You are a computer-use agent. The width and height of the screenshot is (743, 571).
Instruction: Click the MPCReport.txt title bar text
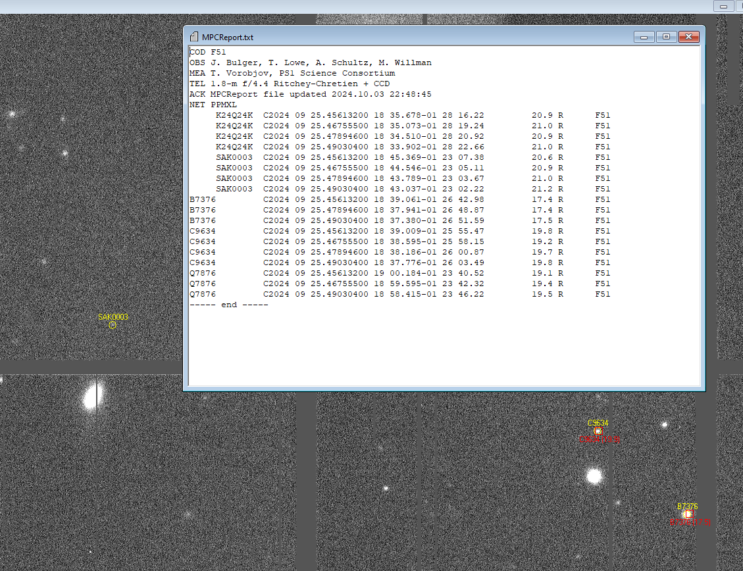227,37
